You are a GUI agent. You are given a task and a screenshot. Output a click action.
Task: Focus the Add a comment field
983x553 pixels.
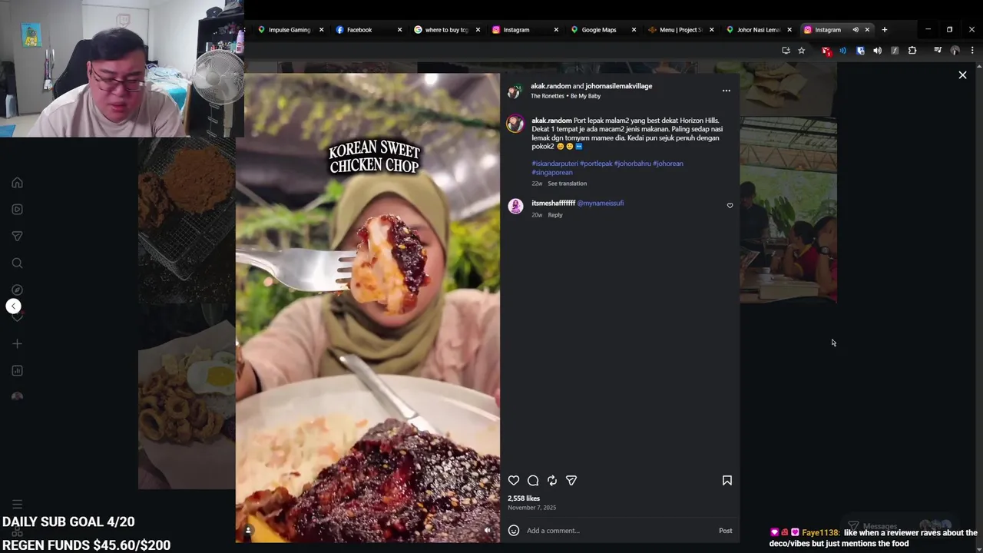618,531
